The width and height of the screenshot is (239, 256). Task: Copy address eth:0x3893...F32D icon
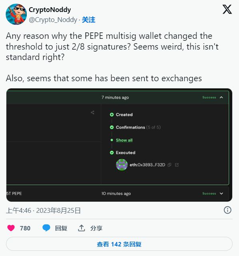[x=169, y=165]
